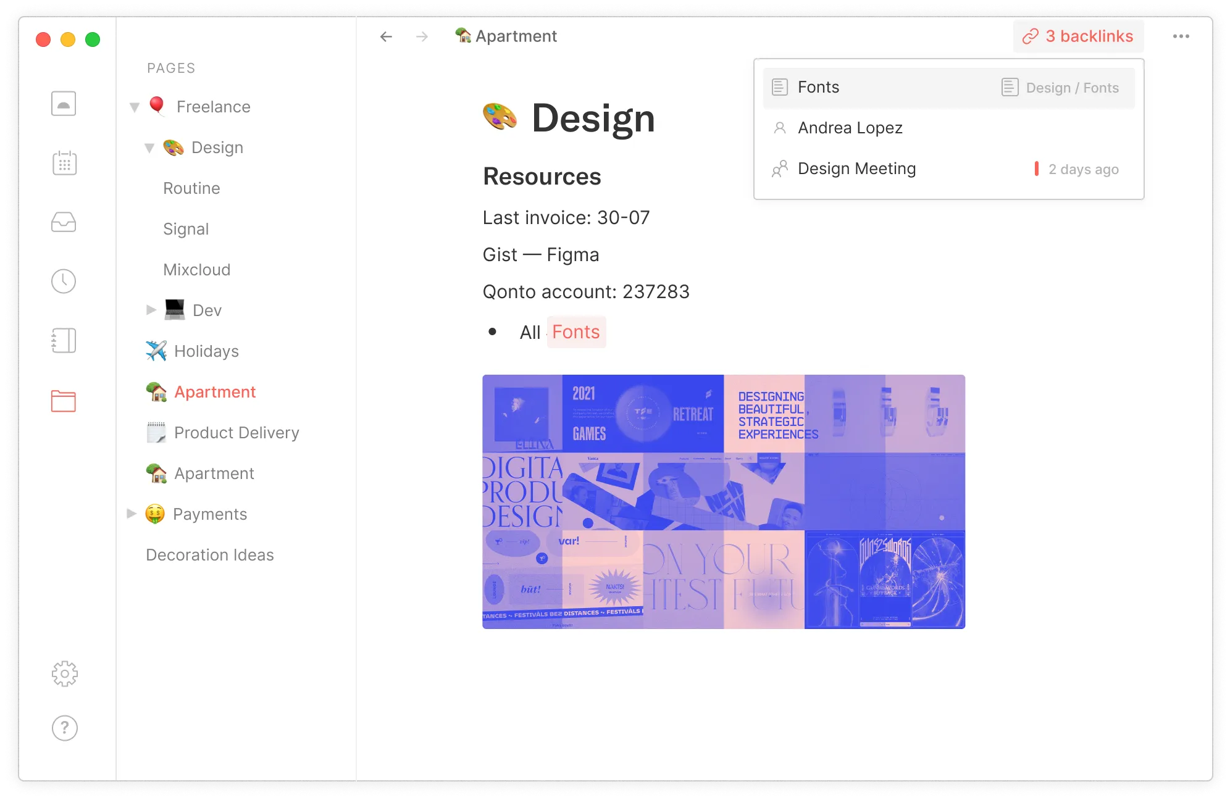Select Andrea Lopez backlink entry
Screen dimensions: 1230x800
point(850,128)
